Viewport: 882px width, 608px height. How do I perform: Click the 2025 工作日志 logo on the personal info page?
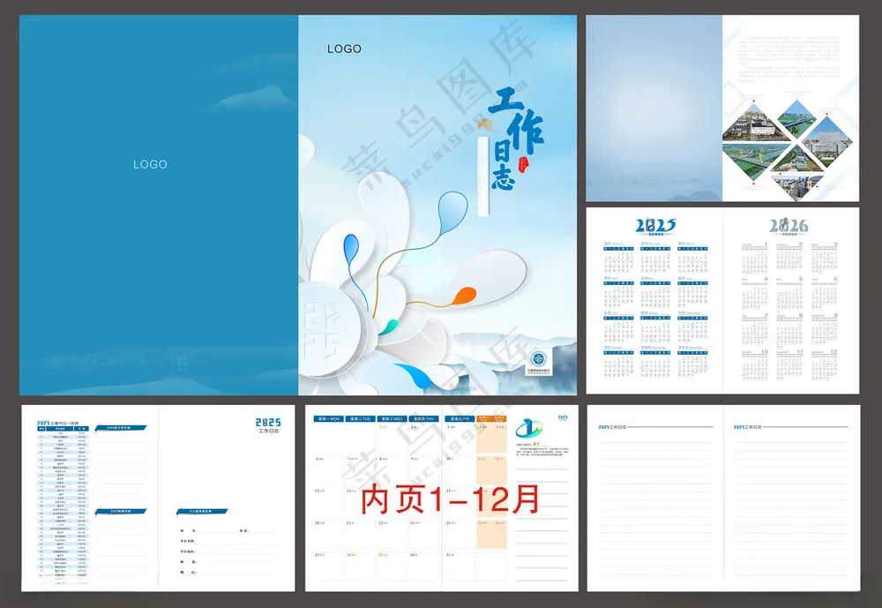pos(268,424)
